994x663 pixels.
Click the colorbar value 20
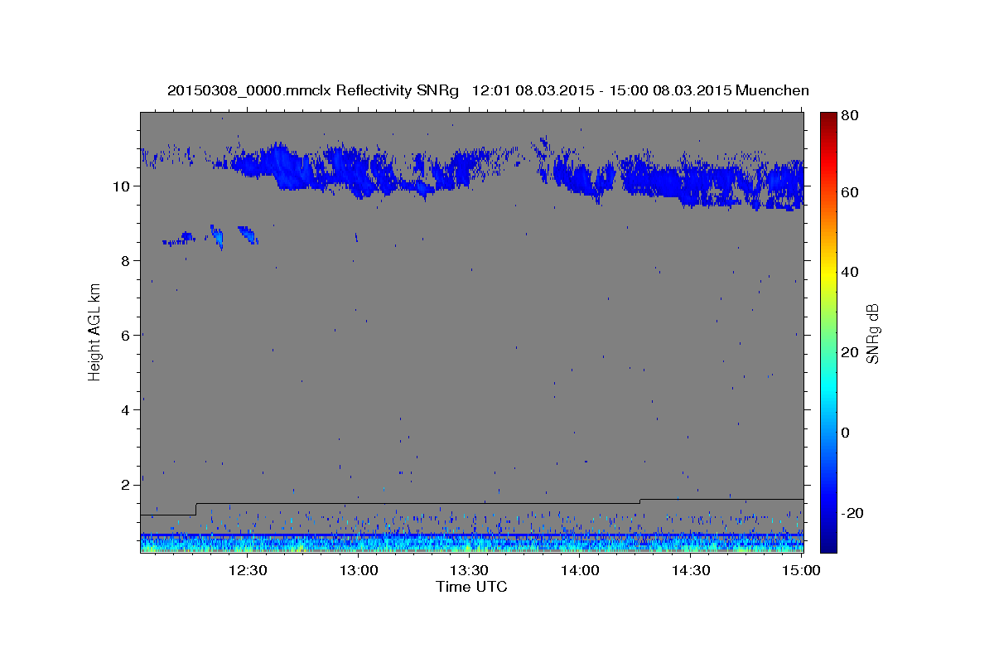(x=848, y=352)
